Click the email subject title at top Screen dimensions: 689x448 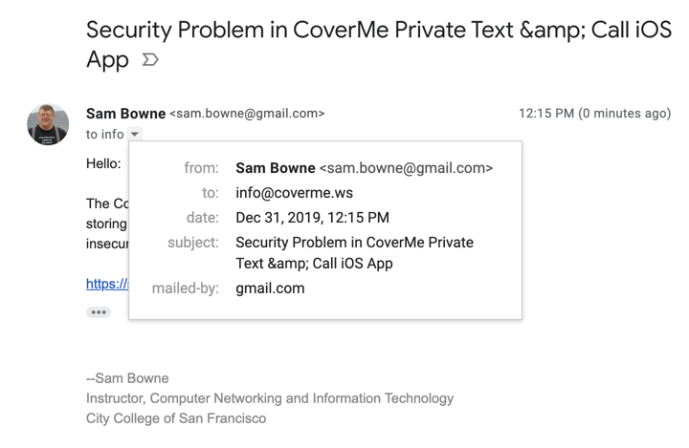coord(378,43)
